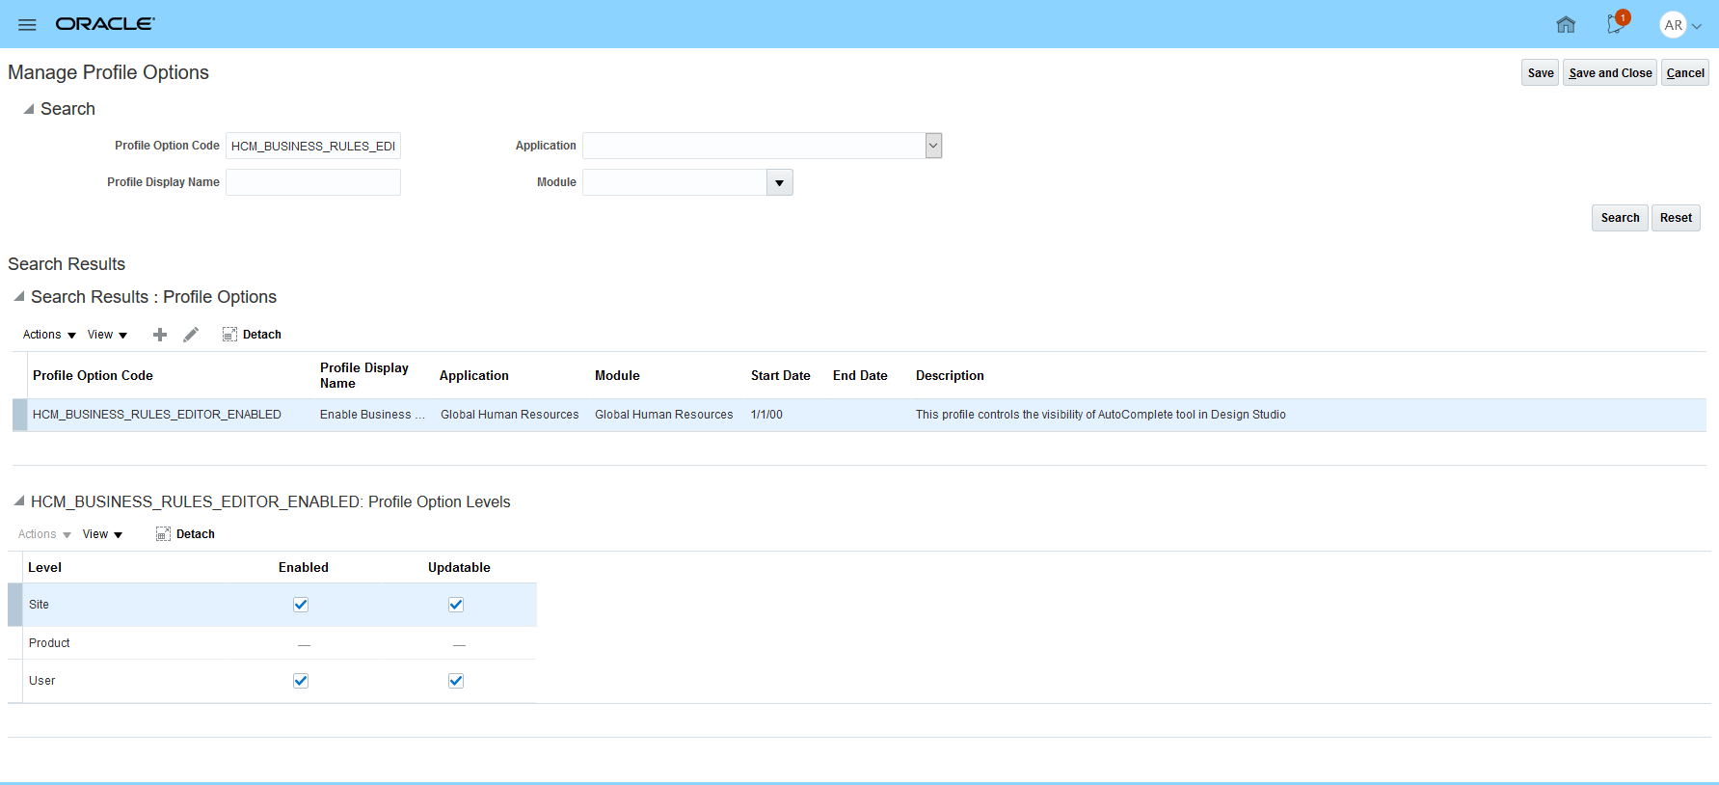Click the AutoComplete tool description cell

point(1101,415)
